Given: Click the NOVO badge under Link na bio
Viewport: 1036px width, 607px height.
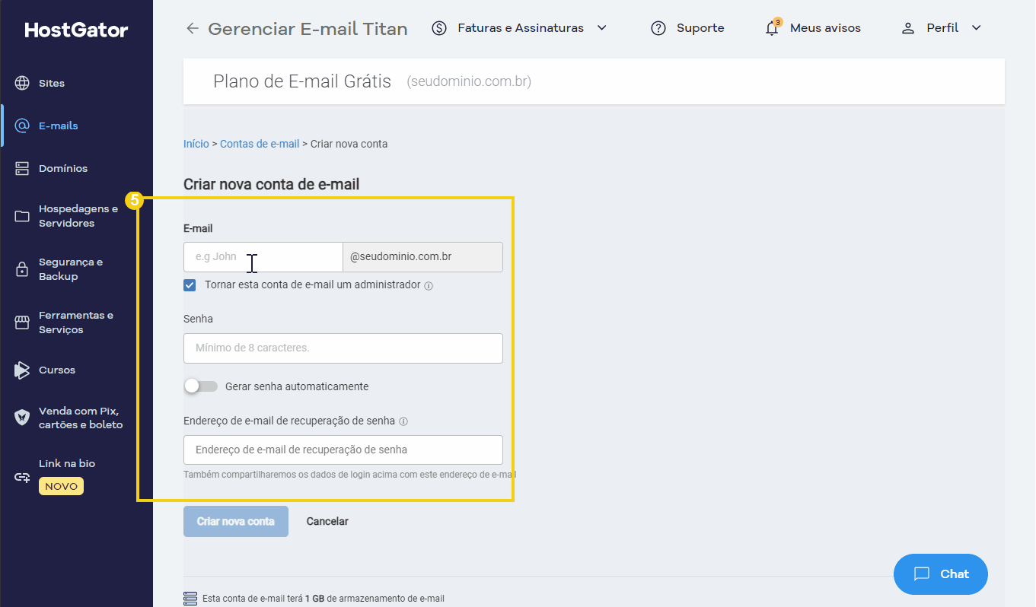Looking at the screenshot, I should (61, 486).
